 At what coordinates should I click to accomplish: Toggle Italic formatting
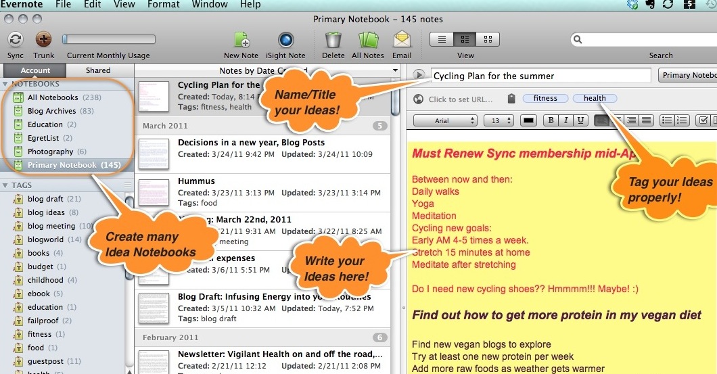[x=565, y=120]
